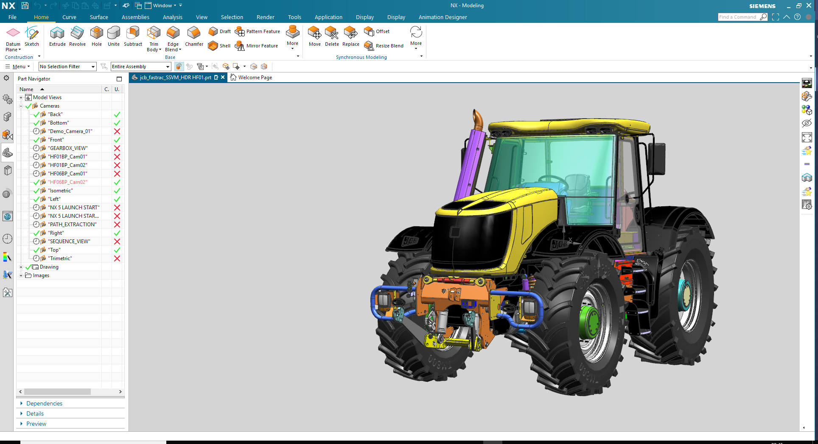Click the Pattern Feature tool
This screenshot has height=444, width=818.
point(258,31)
